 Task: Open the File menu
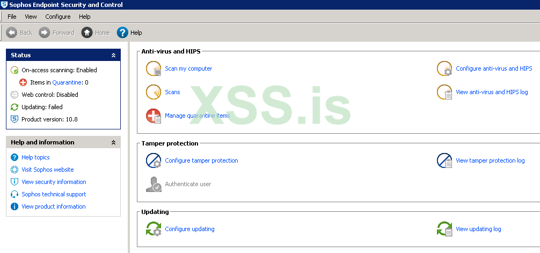[x=12, y=17]
